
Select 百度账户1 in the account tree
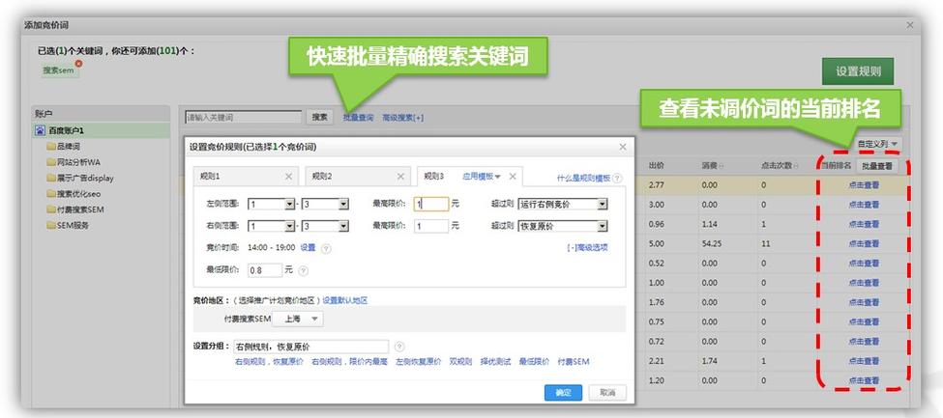pos(101,130)
